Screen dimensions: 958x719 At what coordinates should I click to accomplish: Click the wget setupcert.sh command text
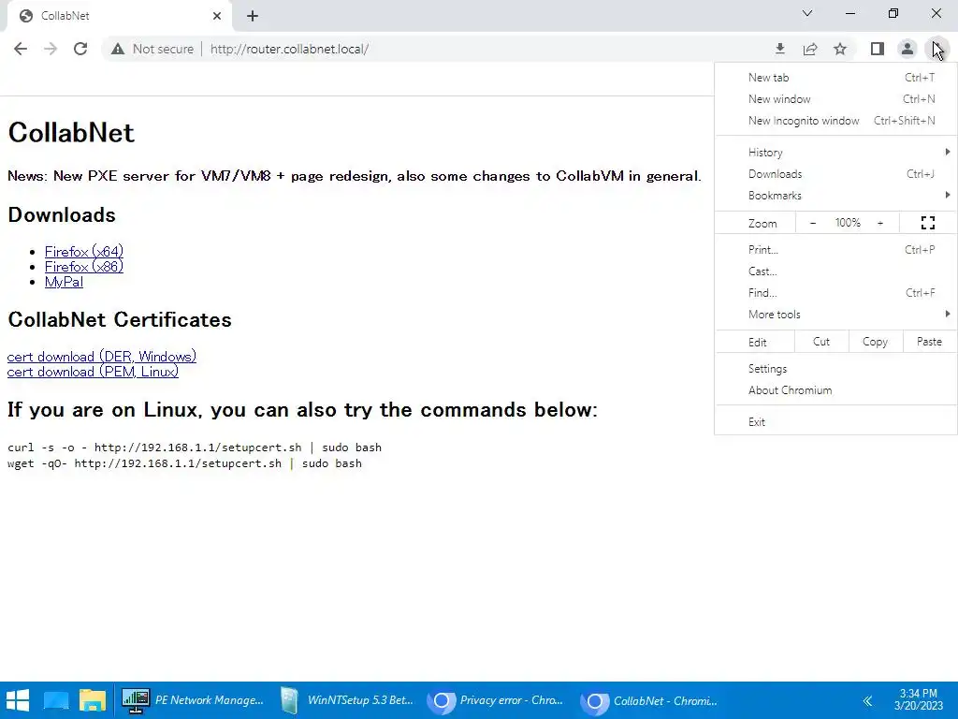(x=184, y=463)
